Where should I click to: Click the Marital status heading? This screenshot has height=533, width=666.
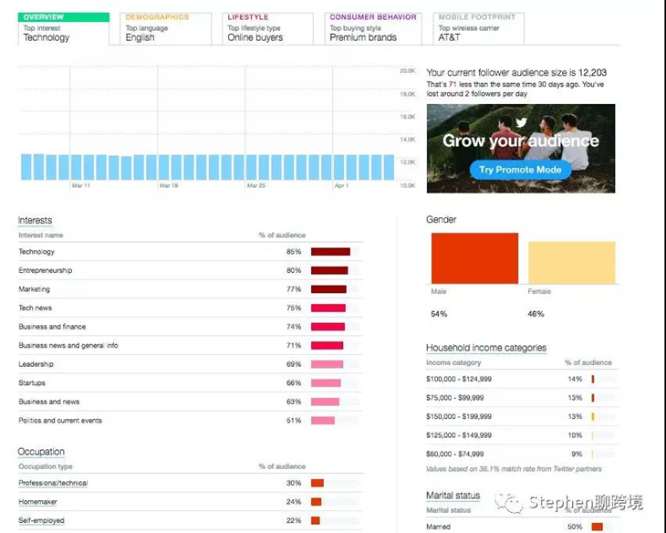453,496
